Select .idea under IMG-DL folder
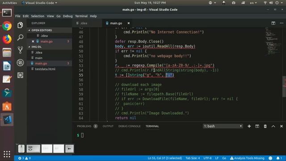Image resolution: width=286 pixels, height=161 pixels. 39,52
